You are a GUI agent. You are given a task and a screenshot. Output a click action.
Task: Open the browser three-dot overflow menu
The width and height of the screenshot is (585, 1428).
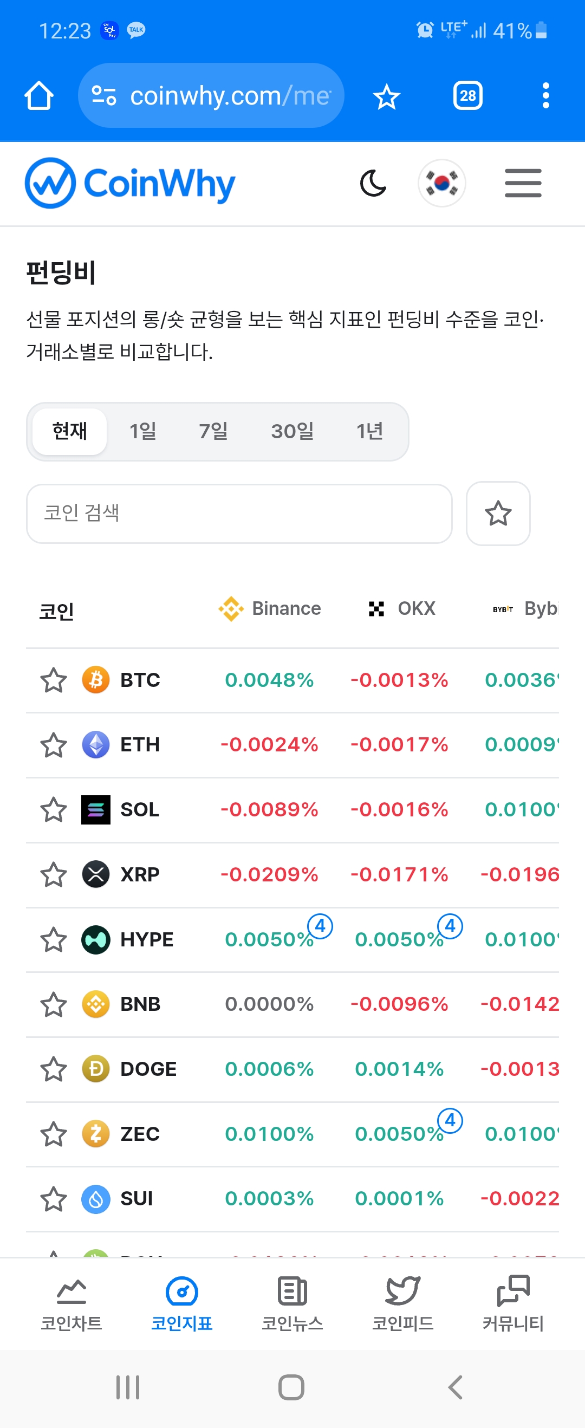pos(545,96)
